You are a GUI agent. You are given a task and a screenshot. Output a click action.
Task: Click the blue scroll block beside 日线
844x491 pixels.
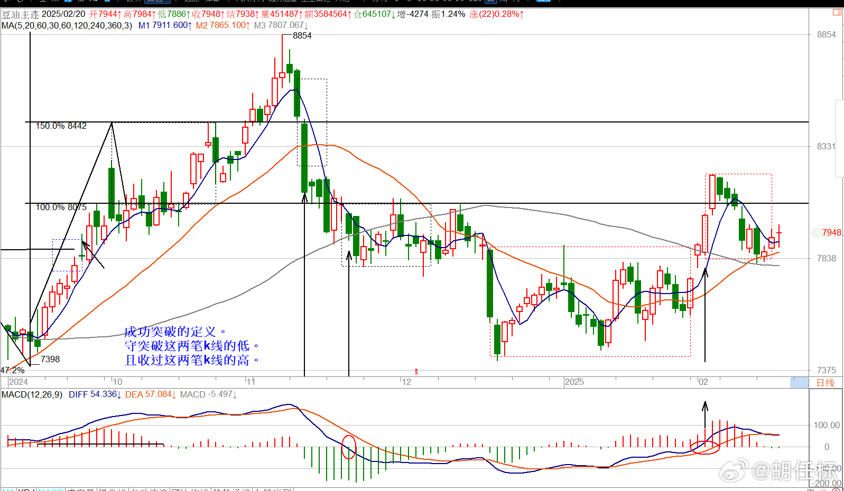[x=799, y=383]
